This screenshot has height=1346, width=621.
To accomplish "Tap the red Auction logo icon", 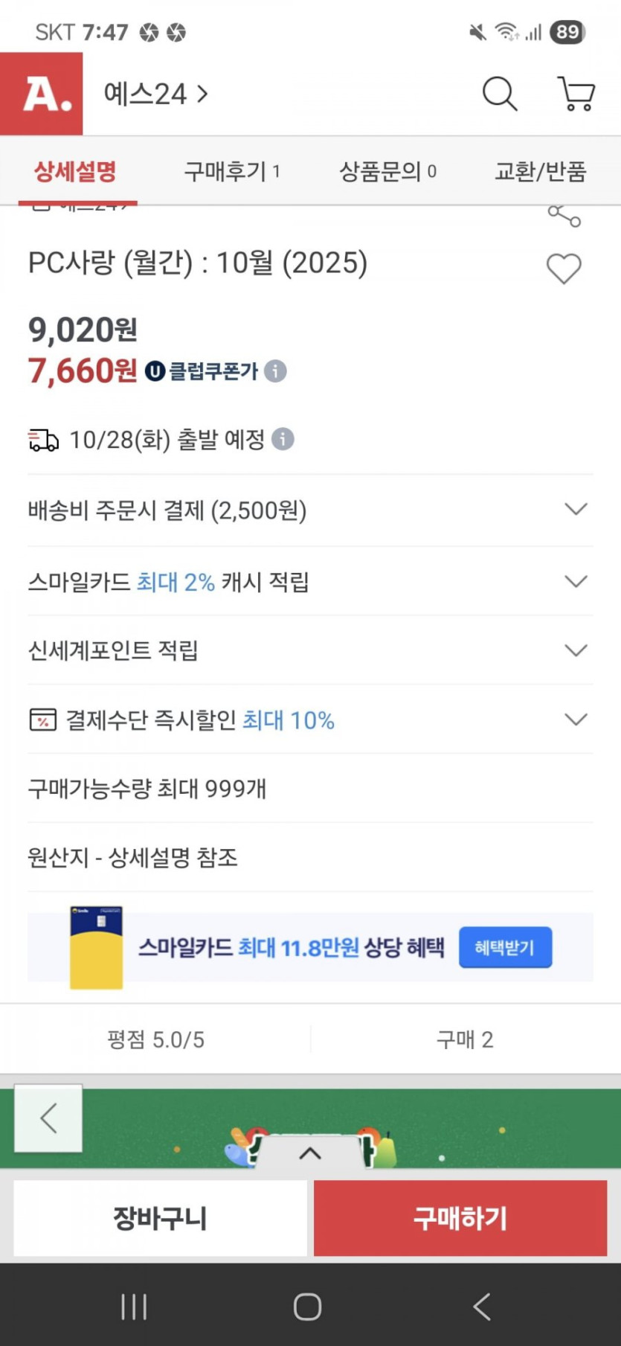I will tap(42, 94).
